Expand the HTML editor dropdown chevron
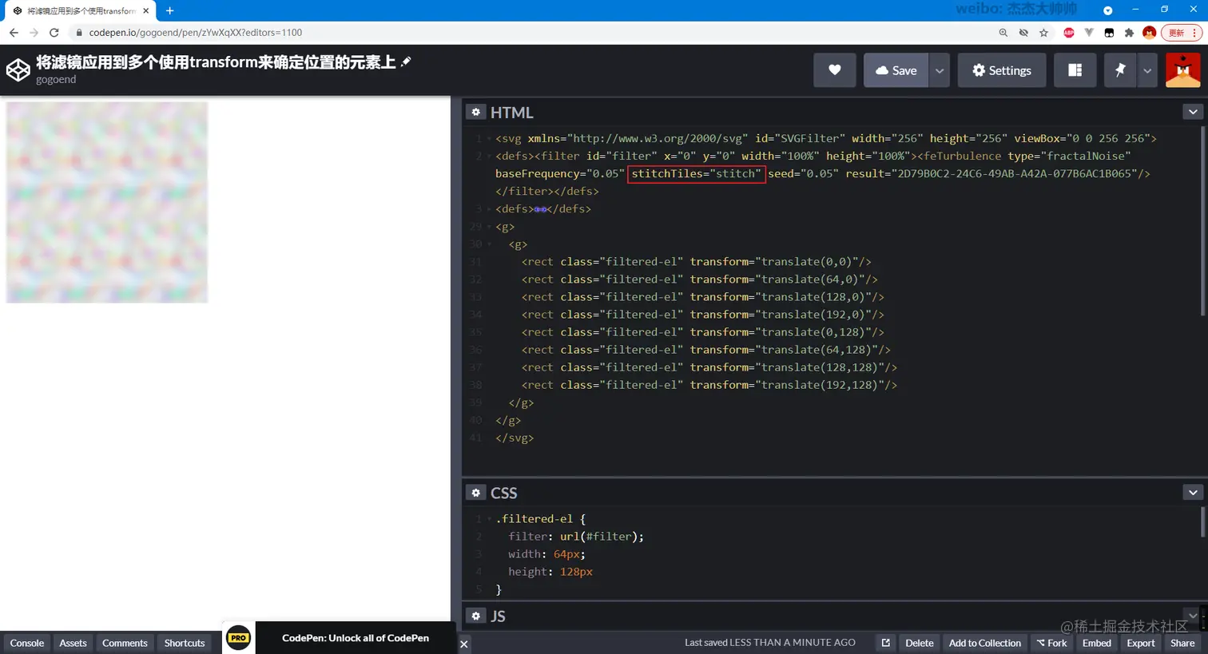Image resolution: width=1208 pixels, height=654 pixels. 1193,112
